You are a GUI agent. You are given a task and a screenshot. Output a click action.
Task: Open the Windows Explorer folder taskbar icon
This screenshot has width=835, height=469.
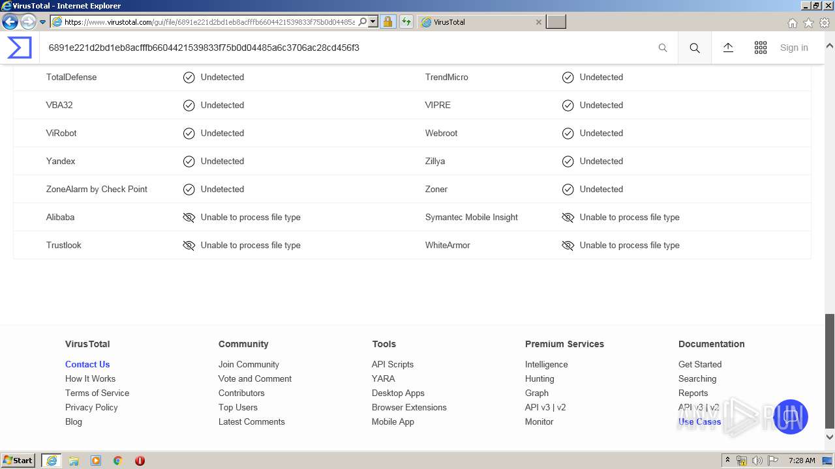tap(74, 461)
